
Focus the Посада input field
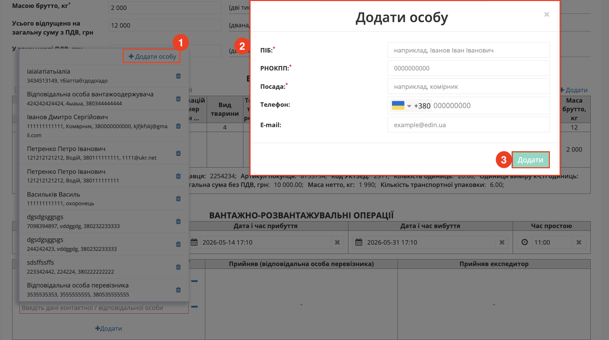469,86
